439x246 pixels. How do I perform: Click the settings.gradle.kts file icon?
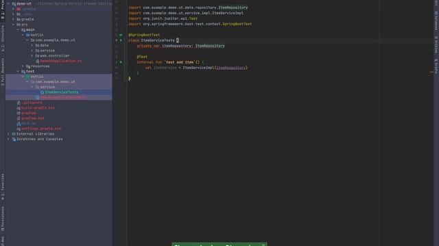coord(19,129)
